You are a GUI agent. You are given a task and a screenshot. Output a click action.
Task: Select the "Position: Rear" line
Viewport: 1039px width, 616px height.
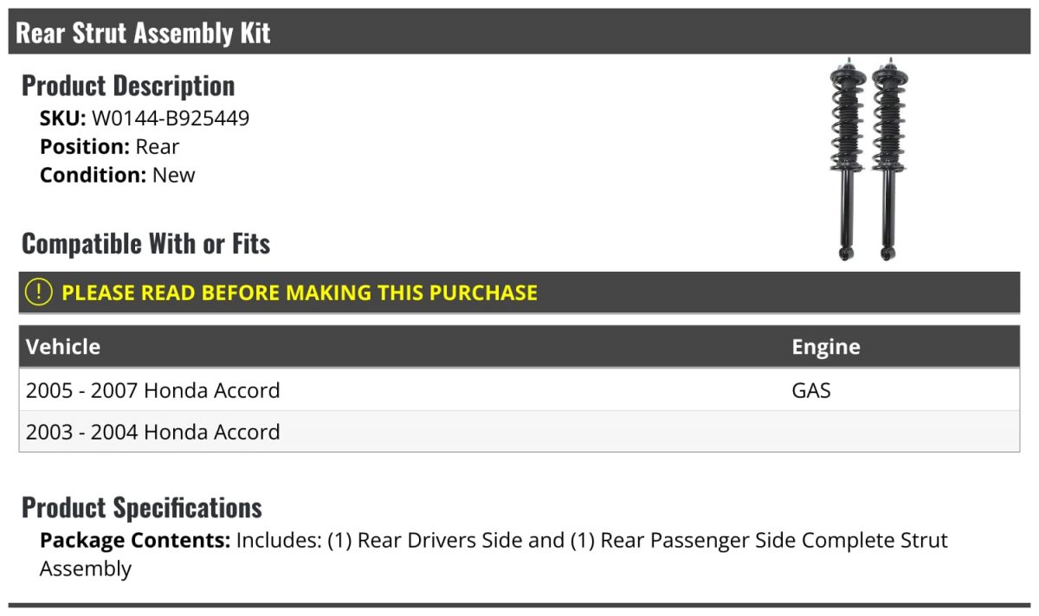coord(109,147)
